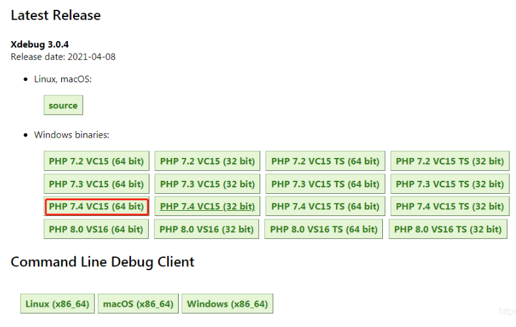
Task: Download PHP 8.0 VS16 (64 bit) binary
Action: [x=96, y=229]
